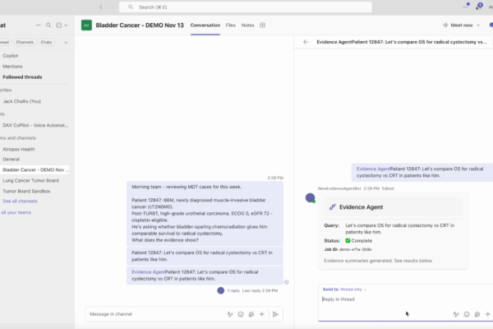The height and width of the screenshot is (329, 493).
Task: Switch to the Files tab
Action: [230, 25]
